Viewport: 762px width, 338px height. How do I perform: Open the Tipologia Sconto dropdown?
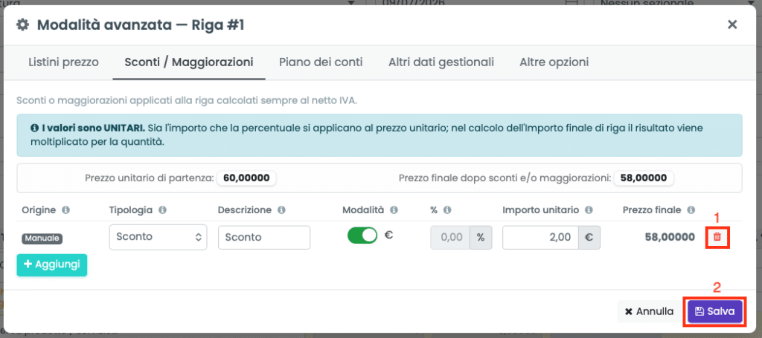(x=158, y=237)
